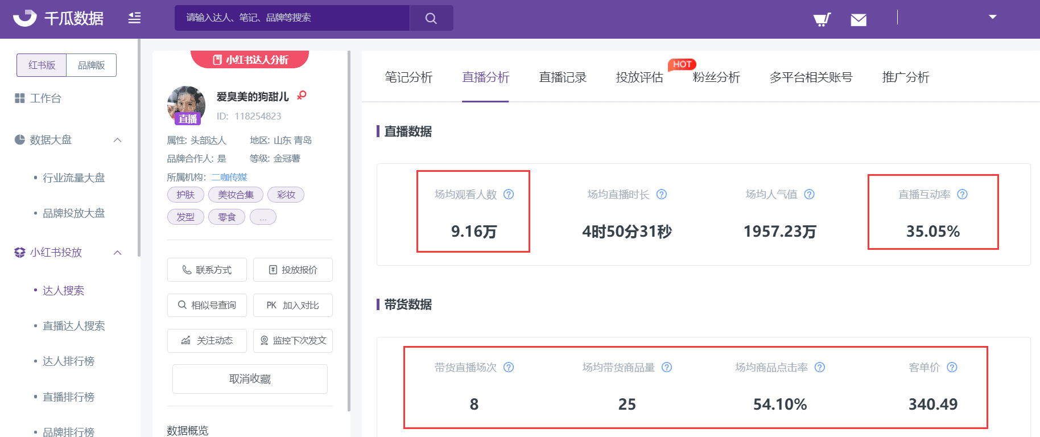Collapse the 数据大盘 section

coord(118,140)
